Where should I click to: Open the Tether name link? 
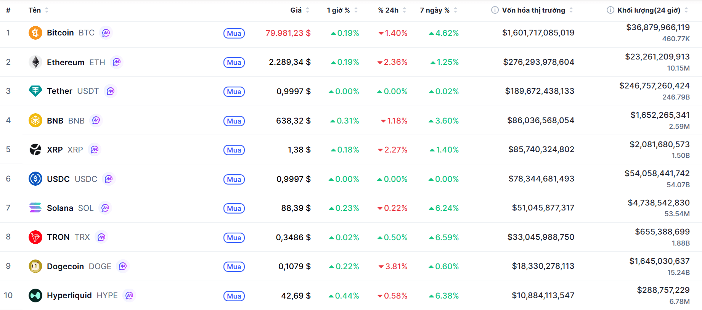pos(59,91)
